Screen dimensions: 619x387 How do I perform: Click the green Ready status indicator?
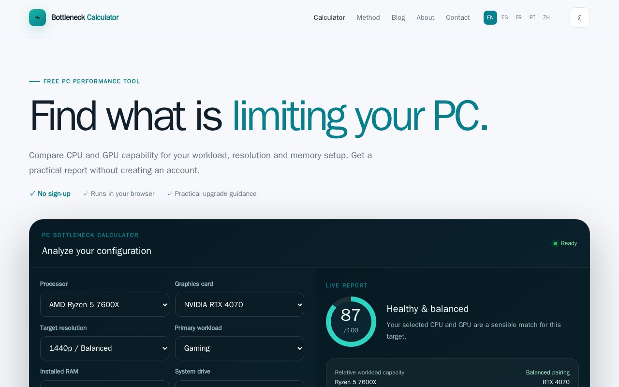(x=564, y=243)
